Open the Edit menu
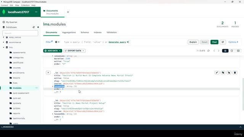244x137 pixels. point(11,5)
